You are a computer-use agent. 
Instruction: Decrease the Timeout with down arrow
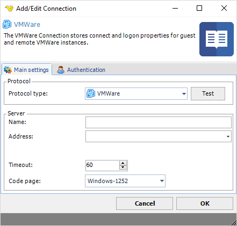(123, 167)
